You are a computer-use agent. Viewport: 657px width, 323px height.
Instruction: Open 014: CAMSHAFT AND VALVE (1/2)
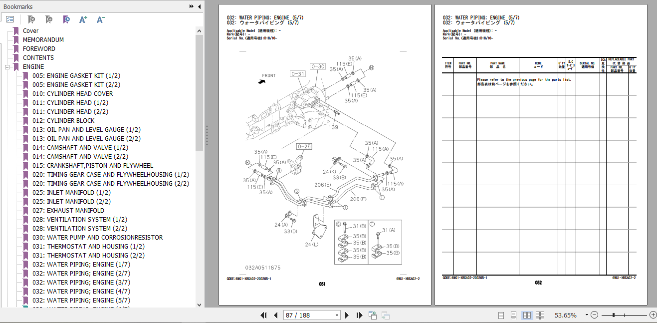tap(80, 148)
